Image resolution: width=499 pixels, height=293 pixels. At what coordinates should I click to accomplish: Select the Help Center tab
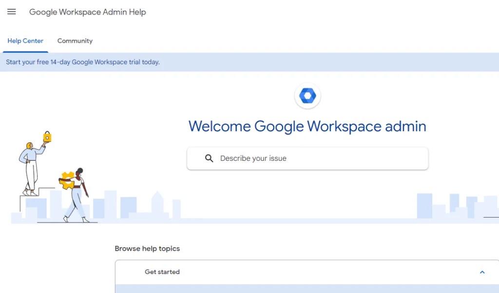pos(25,41)
